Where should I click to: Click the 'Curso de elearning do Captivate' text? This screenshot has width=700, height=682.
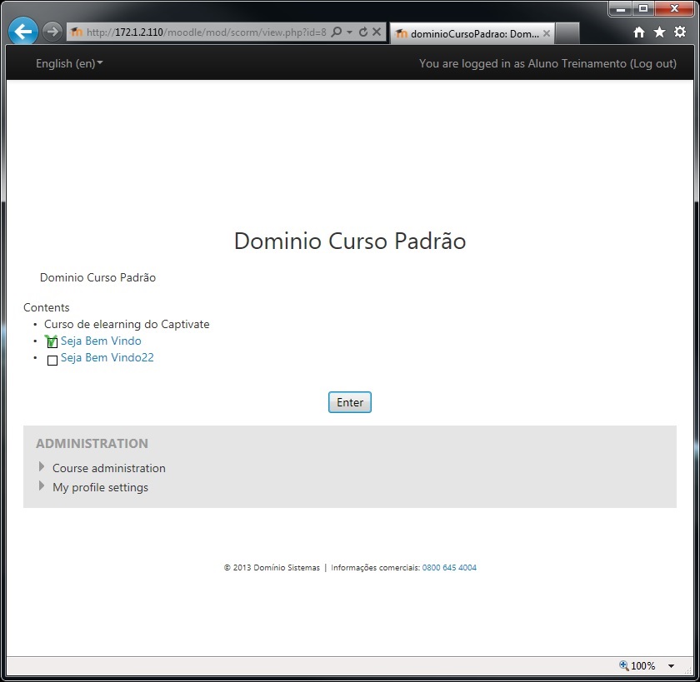(127, 324)
